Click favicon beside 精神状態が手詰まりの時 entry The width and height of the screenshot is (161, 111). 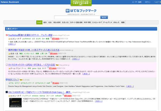coord(7,50)
